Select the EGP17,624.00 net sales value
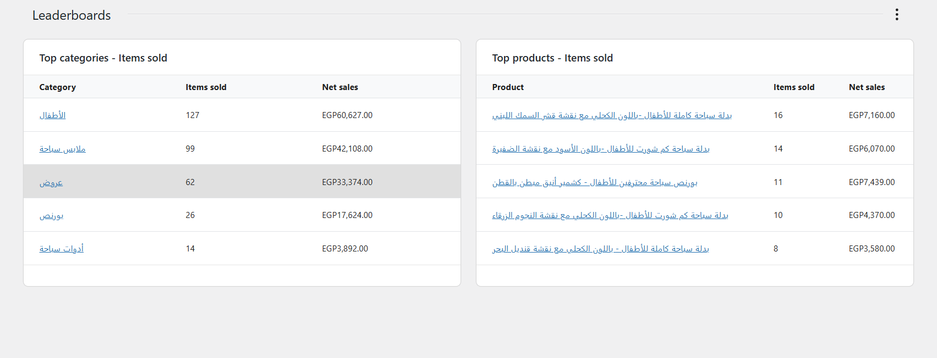The image size is (937, 358). [347, 215]
